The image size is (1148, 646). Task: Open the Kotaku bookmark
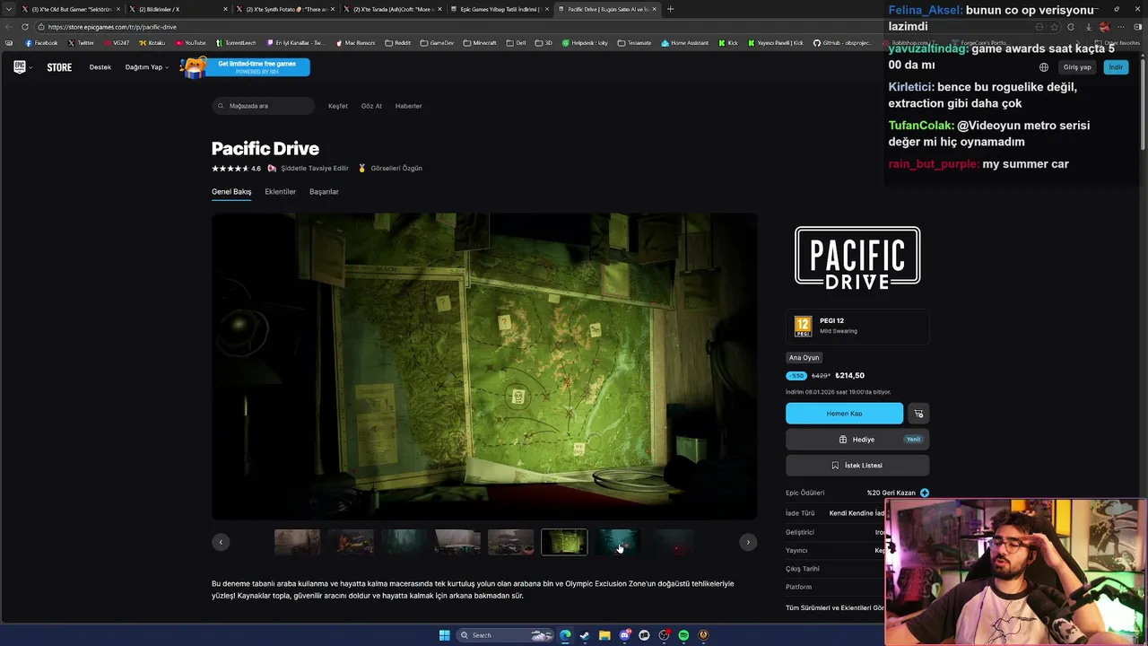click(152, 43)
